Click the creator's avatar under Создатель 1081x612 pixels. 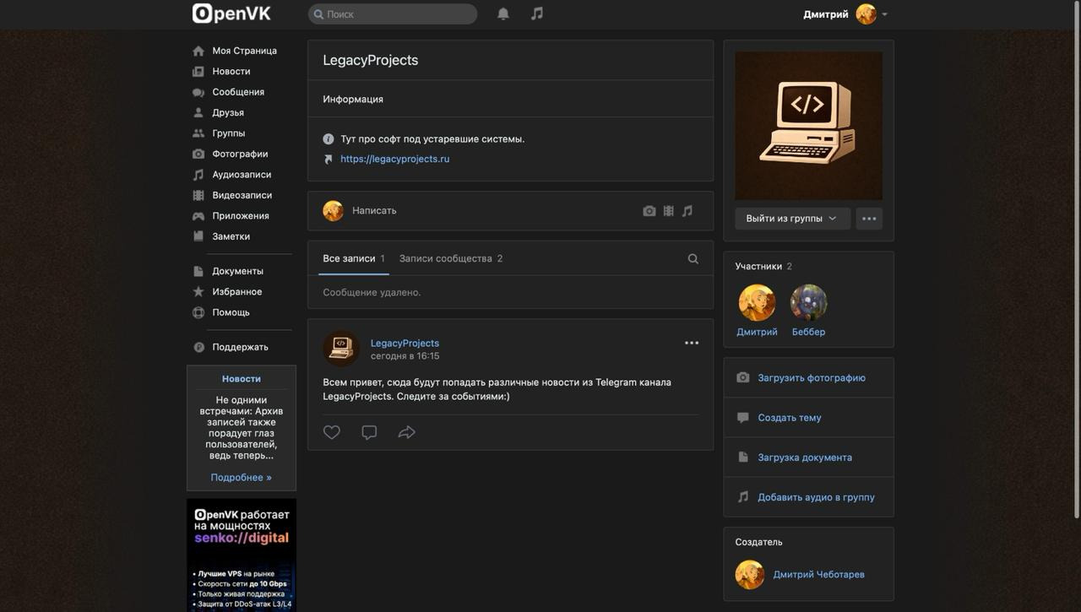click(x=749, y=575)
